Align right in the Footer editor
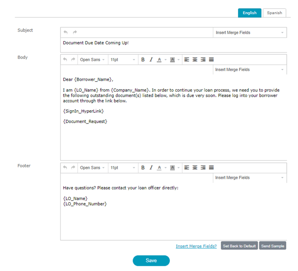The height and width of the screenshot is (271, 298). (x=203, y=167)
